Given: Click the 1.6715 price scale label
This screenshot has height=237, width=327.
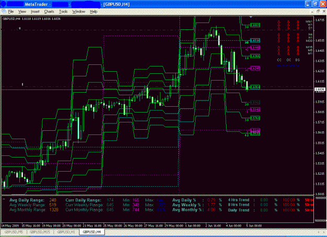Looking at the screenshot, I should (x=320, y=20).
